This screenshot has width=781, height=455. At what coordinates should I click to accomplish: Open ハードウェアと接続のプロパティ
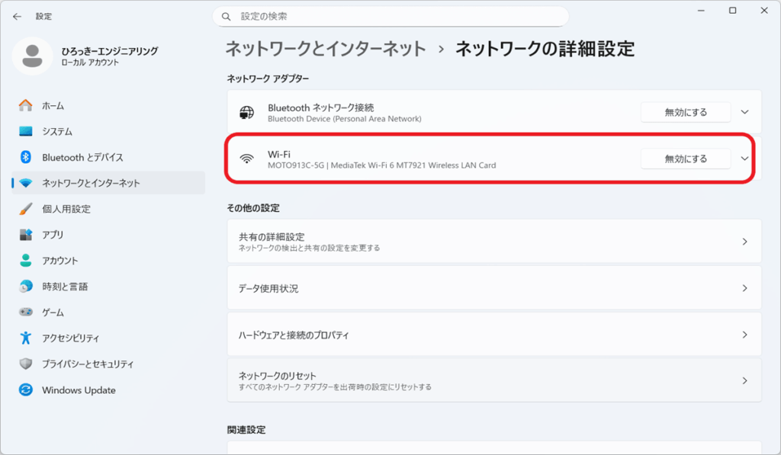click(494, 335)
